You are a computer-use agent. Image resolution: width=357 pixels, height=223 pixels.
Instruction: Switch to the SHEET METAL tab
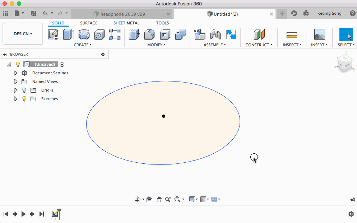tap(126, 23)
